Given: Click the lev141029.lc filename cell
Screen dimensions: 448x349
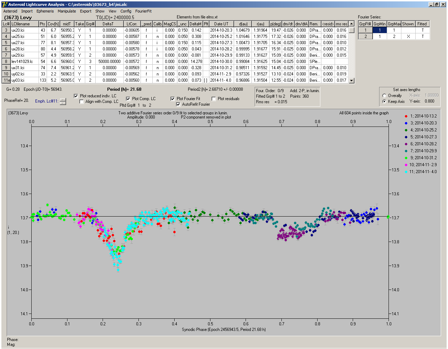Looking at the screenshot, I should point(24,62).
